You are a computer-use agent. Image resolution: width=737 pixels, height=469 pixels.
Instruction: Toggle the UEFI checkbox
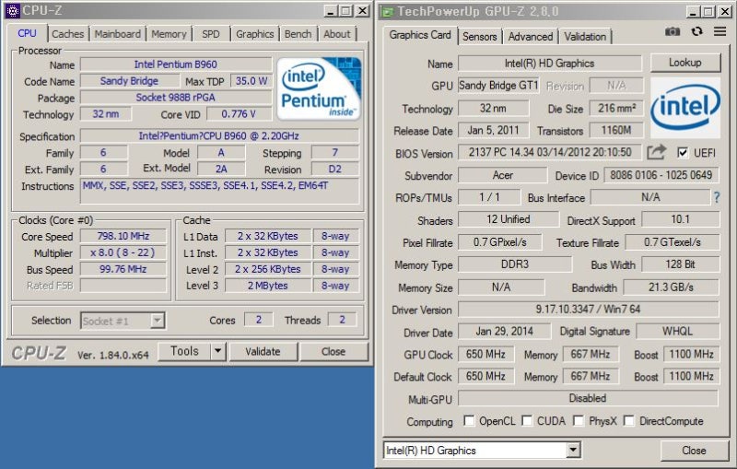coord(683,152)
